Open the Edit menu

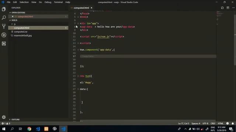coord(15,2)
